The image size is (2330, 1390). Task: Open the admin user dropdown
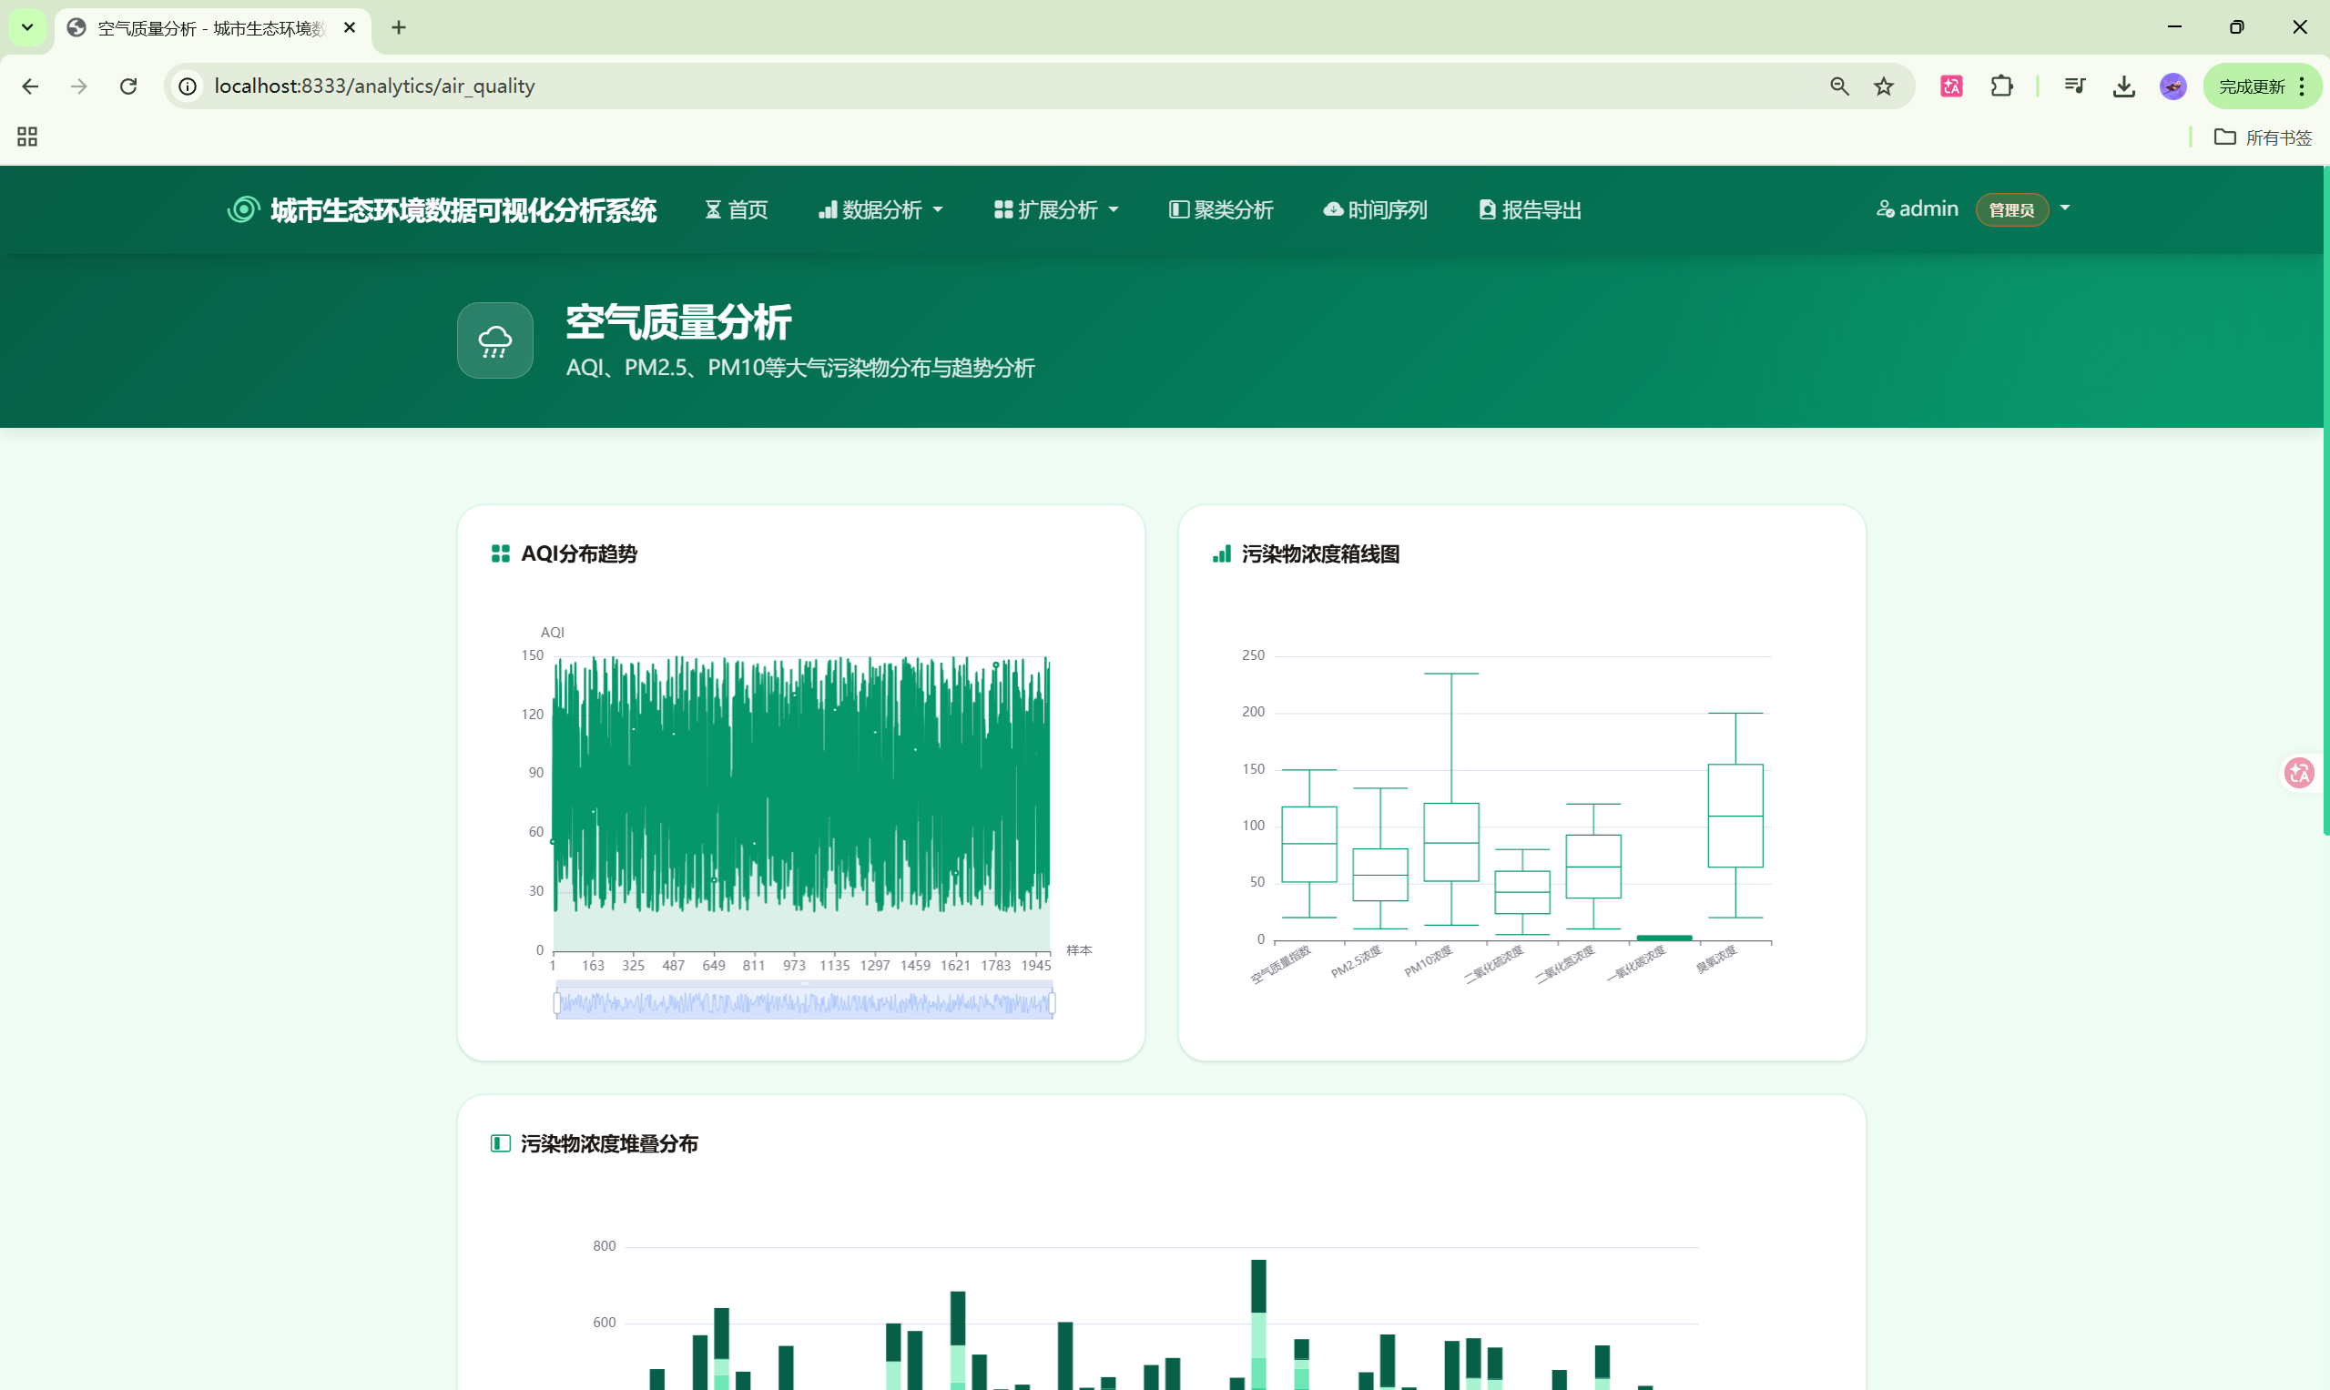pyautogui.click(x=1973, y=208)
